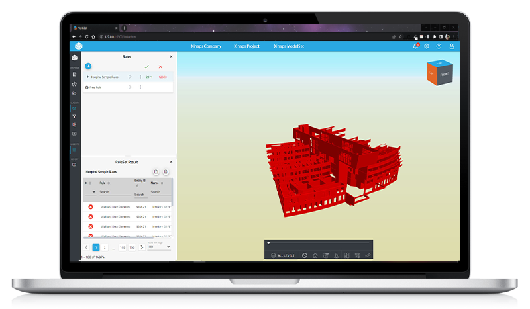Select the New Rule row

click(128, 87)
